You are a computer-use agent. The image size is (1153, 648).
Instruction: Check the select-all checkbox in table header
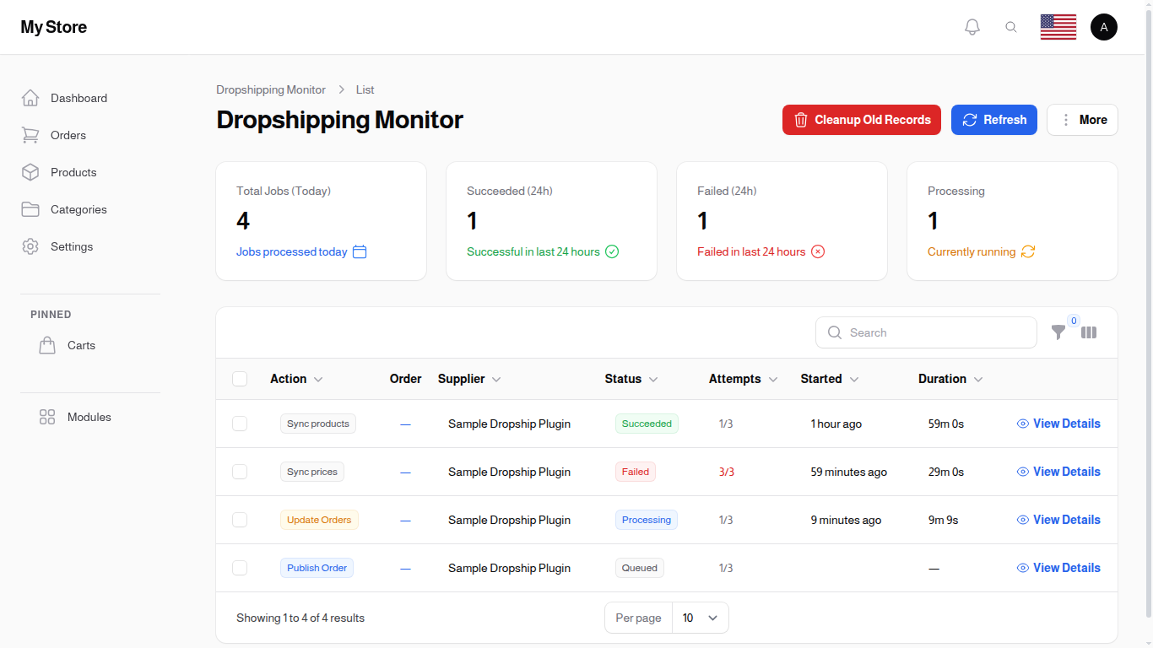click(x=240, y=379)
